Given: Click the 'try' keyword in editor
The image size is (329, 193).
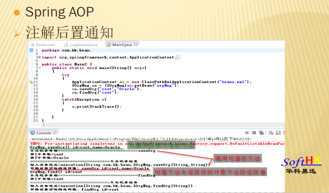Looking at the screenshot, I should tap(65, 75).
